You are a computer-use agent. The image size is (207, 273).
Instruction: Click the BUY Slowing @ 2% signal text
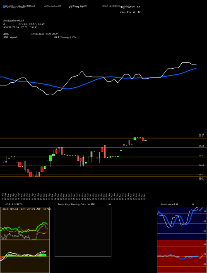coord(65,37)
